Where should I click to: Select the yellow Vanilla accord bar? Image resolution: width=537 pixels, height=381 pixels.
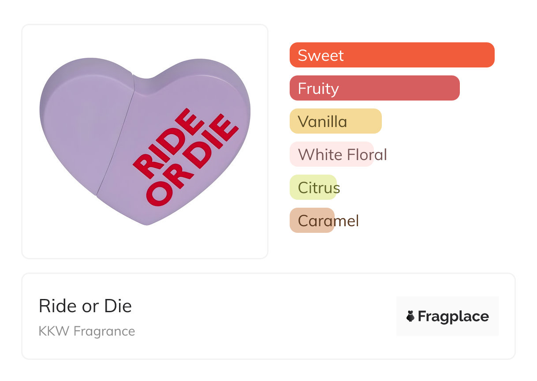pyautogui.click(x=335, y=121)
